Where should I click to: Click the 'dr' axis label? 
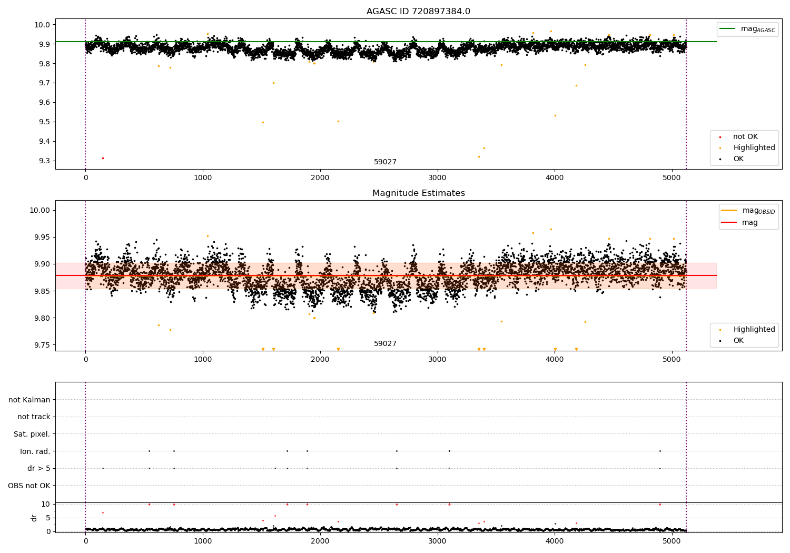click(34, 518)
